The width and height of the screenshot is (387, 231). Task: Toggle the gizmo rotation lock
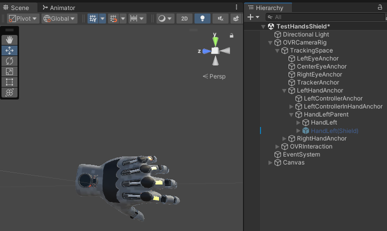coord(231,35)
